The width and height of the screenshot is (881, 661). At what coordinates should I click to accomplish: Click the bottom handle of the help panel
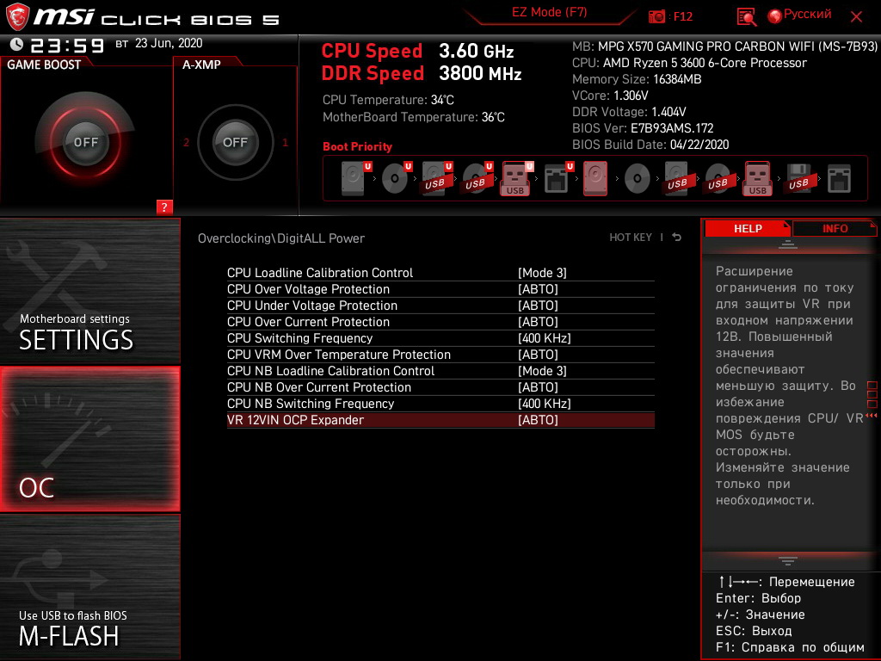(x=788, y=561)
